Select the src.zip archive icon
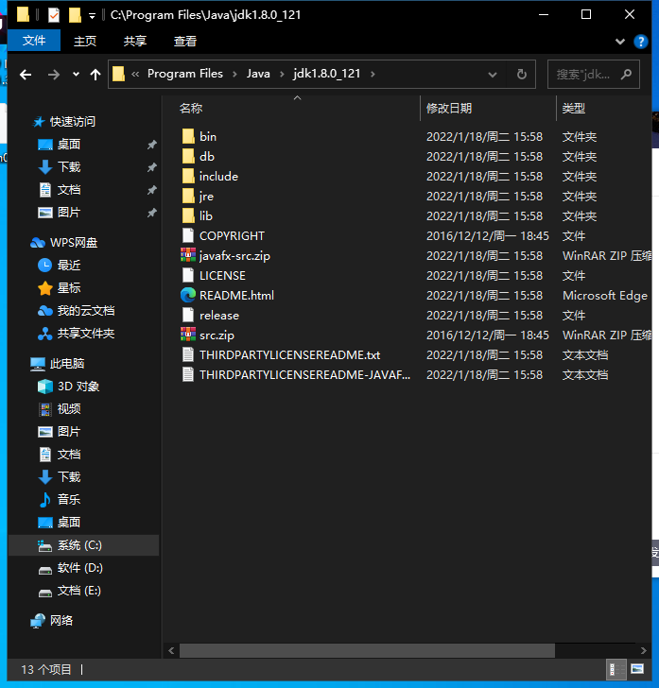This screenshot has width=659, height=688. coord(188,335)
